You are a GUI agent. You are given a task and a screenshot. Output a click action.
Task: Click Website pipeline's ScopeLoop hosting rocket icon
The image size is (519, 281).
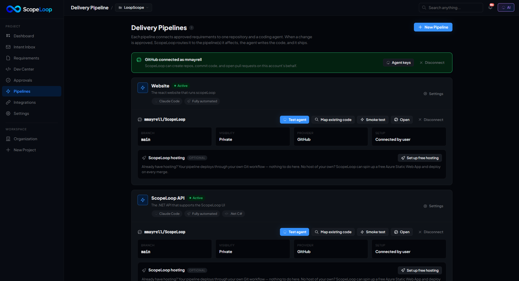click(x=144, y=158)
